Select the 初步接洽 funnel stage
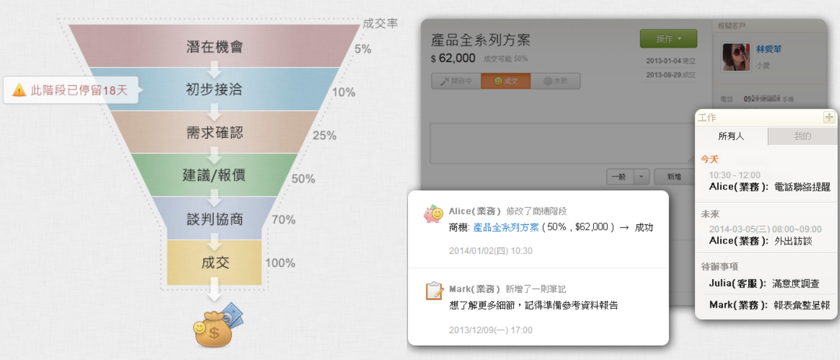The image size is (840, 360). pyautogui.click(x=215, y=89)
